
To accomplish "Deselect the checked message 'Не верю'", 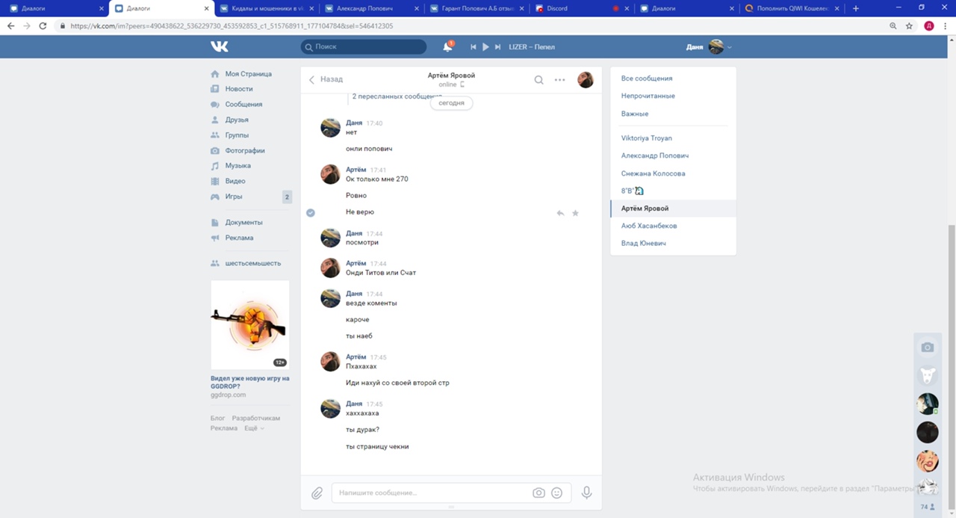I will coord(311,213).
